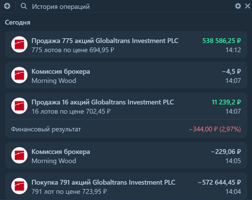
Task: Click the Сегодня date header
Action: point(18,23)
